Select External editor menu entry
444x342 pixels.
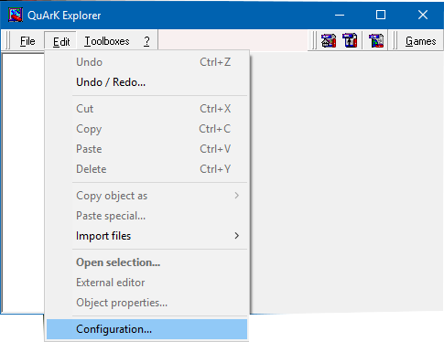(147, 283)
